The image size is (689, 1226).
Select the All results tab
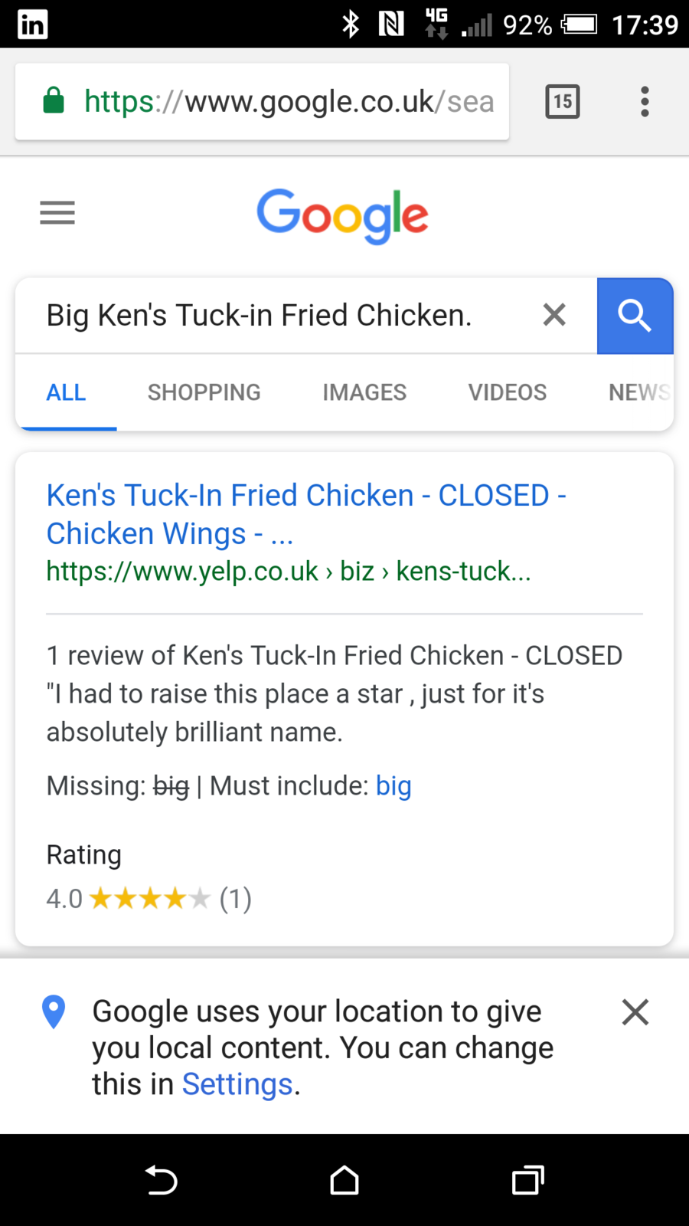point(67,392)
